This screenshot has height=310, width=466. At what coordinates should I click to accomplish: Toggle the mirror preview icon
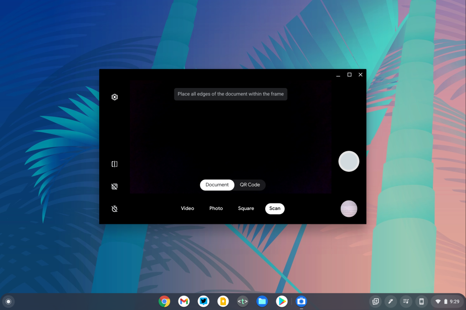[115, 164]
